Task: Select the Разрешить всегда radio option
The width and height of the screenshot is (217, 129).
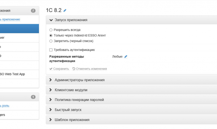Action: pos(51,30)
